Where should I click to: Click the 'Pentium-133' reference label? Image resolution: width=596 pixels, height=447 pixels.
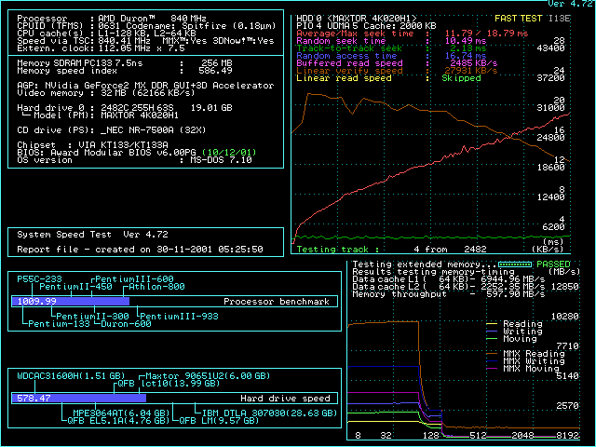(59, 324)
